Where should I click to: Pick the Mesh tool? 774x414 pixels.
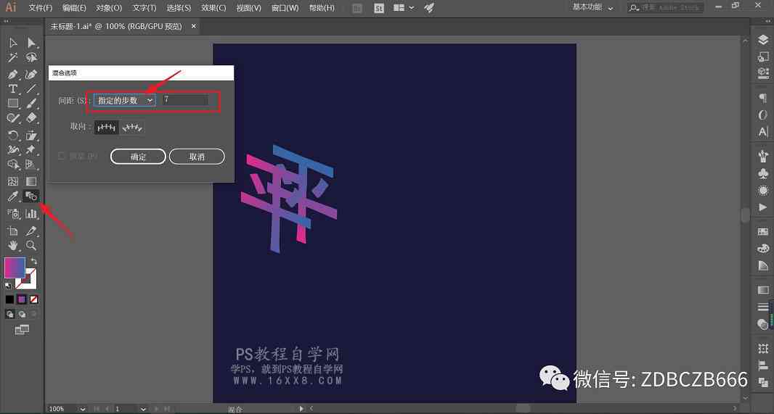[13, 181]
